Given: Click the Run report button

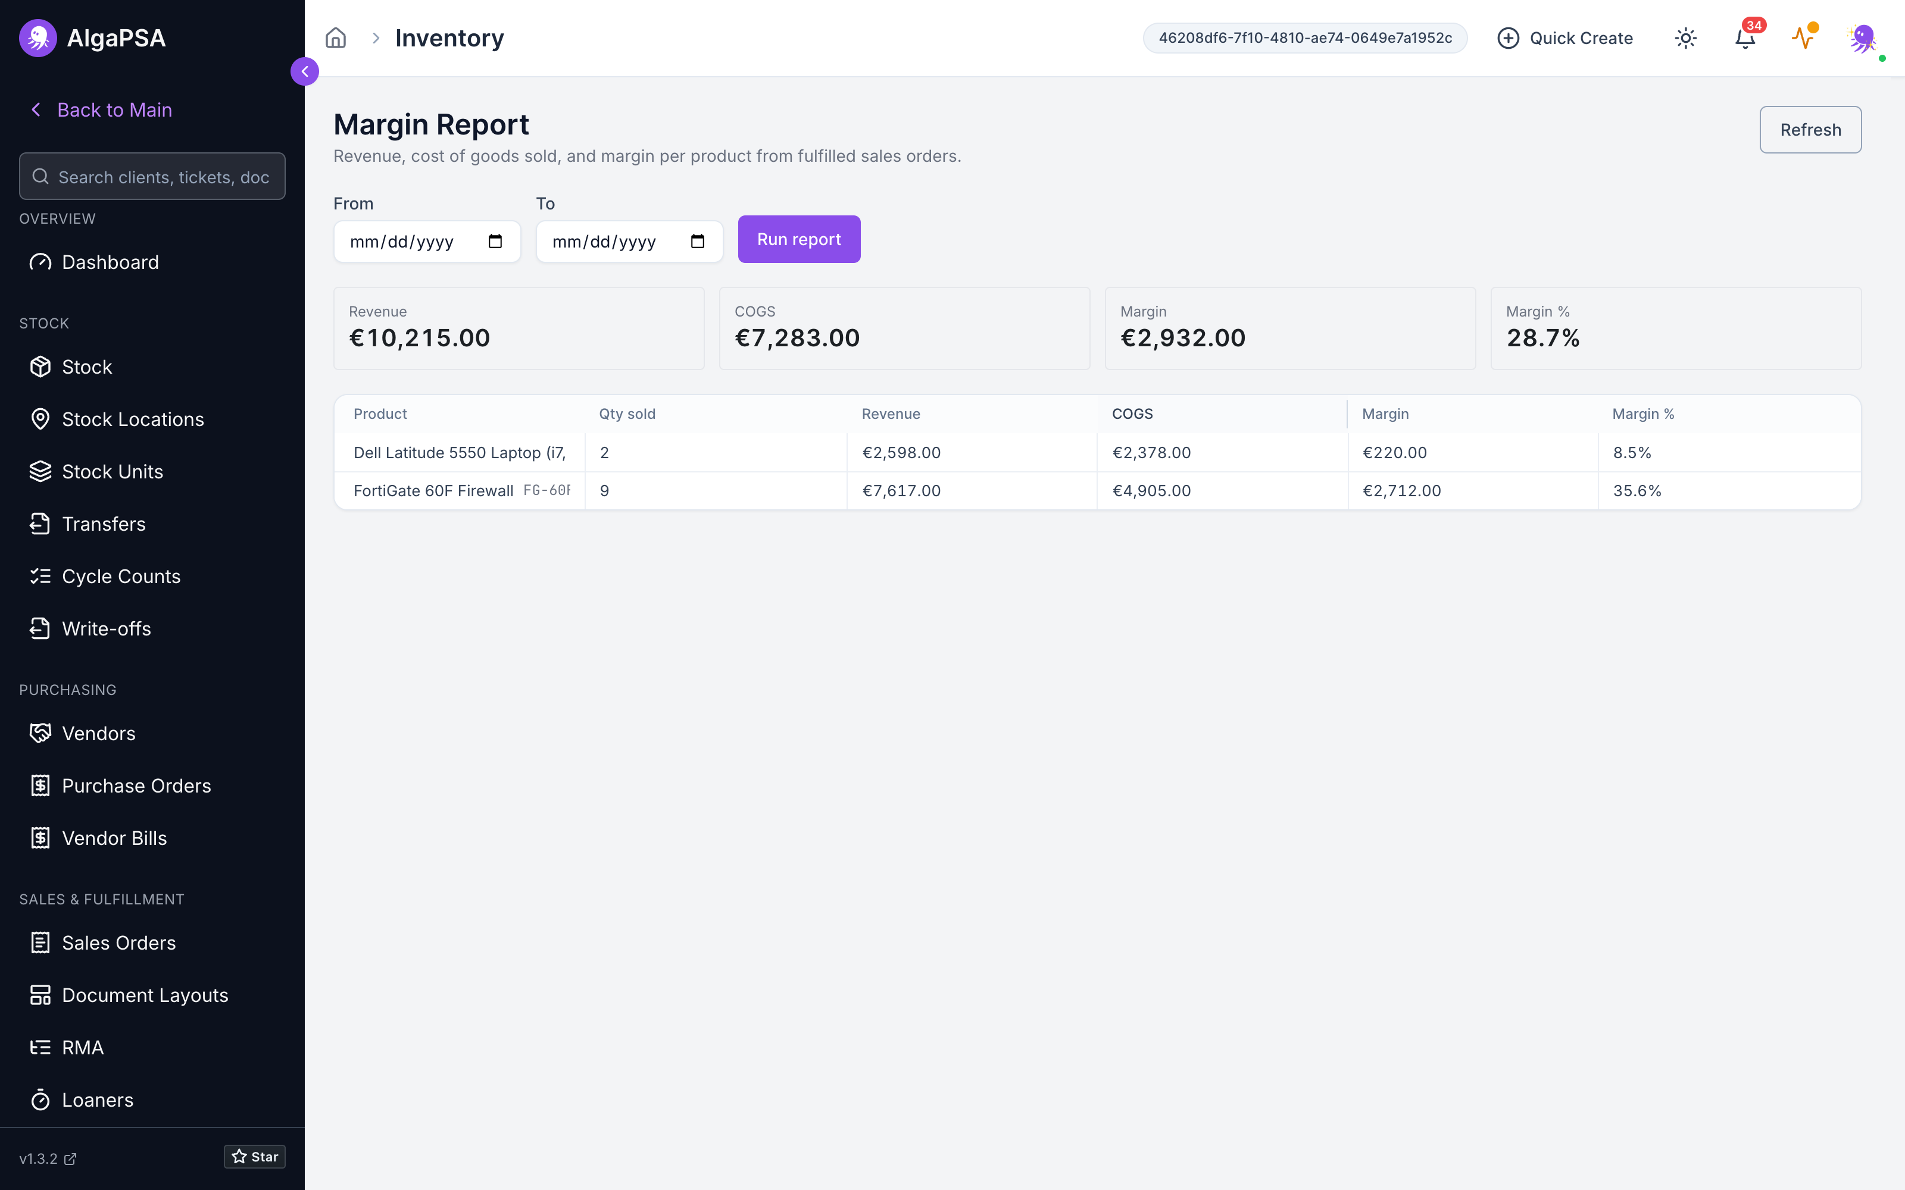Looking at the screenshot, I should [799, 239].
